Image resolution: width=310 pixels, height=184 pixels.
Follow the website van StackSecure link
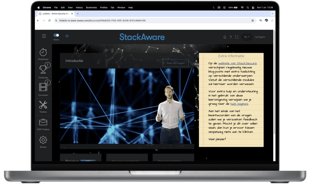click(237, 63)
